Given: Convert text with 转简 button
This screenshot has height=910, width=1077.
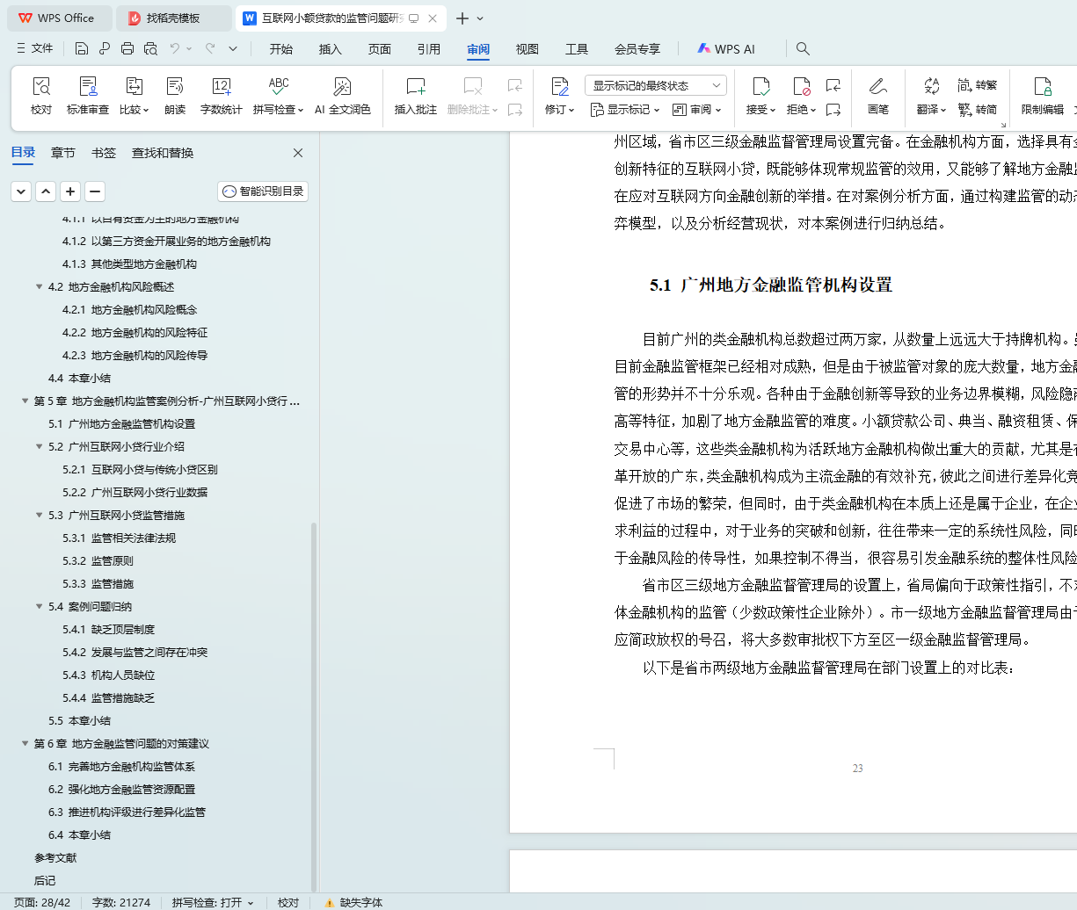Looking at the screenshot, I should pyautogui.click(x=978, y=110).
